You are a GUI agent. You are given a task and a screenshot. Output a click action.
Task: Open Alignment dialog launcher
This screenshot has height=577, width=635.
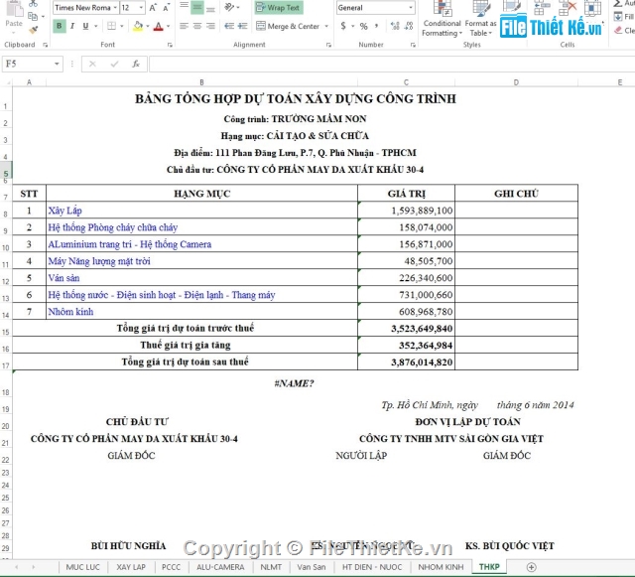[x=328, y=45]
